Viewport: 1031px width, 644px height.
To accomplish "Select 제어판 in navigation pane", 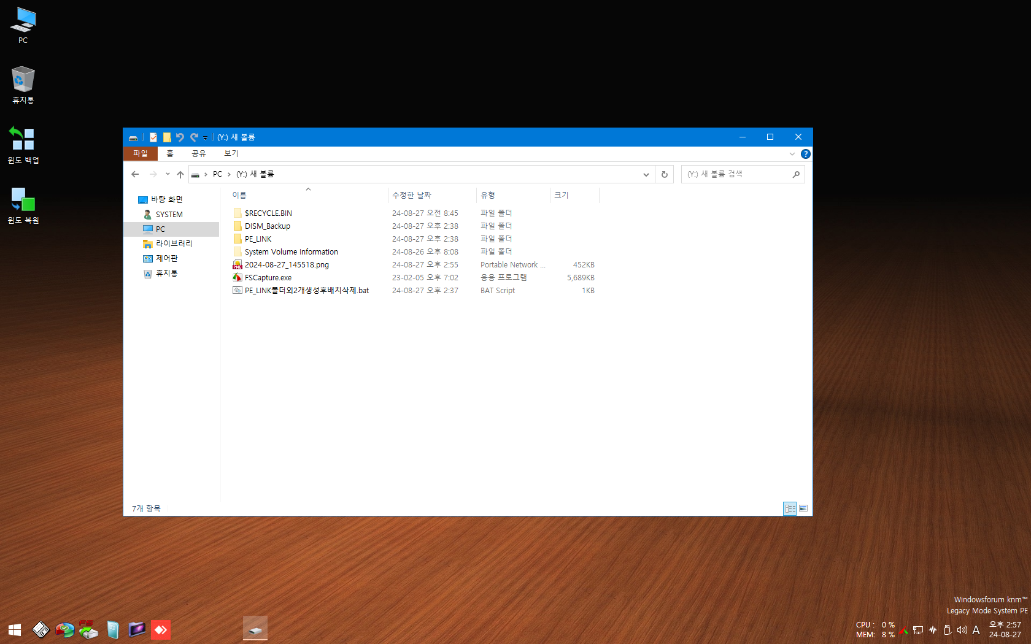I will pyautogui.click(x=160, y=258).
